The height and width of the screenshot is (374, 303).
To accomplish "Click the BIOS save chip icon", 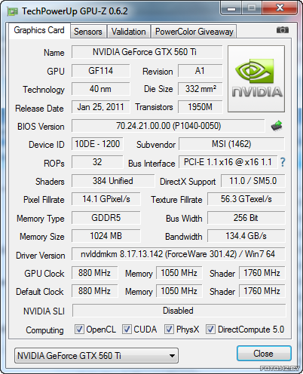I will point(277,126).
